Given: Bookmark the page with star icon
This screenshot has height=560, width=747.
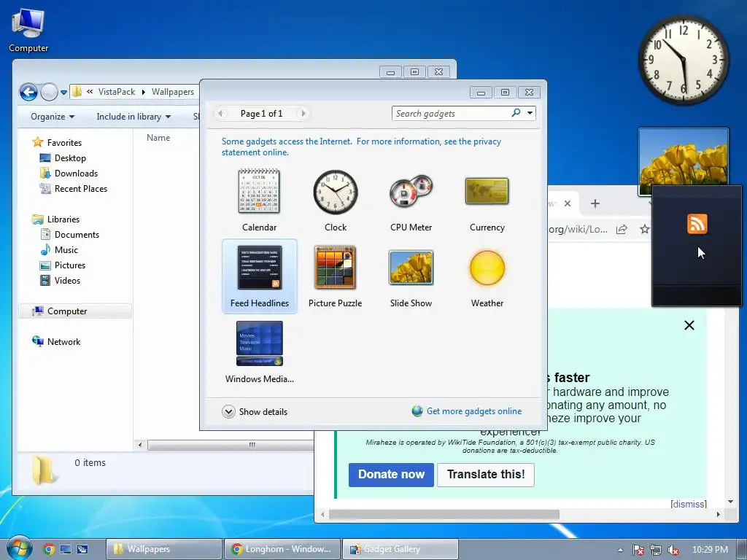Looking at the screenshot, I should pos(645,230).
